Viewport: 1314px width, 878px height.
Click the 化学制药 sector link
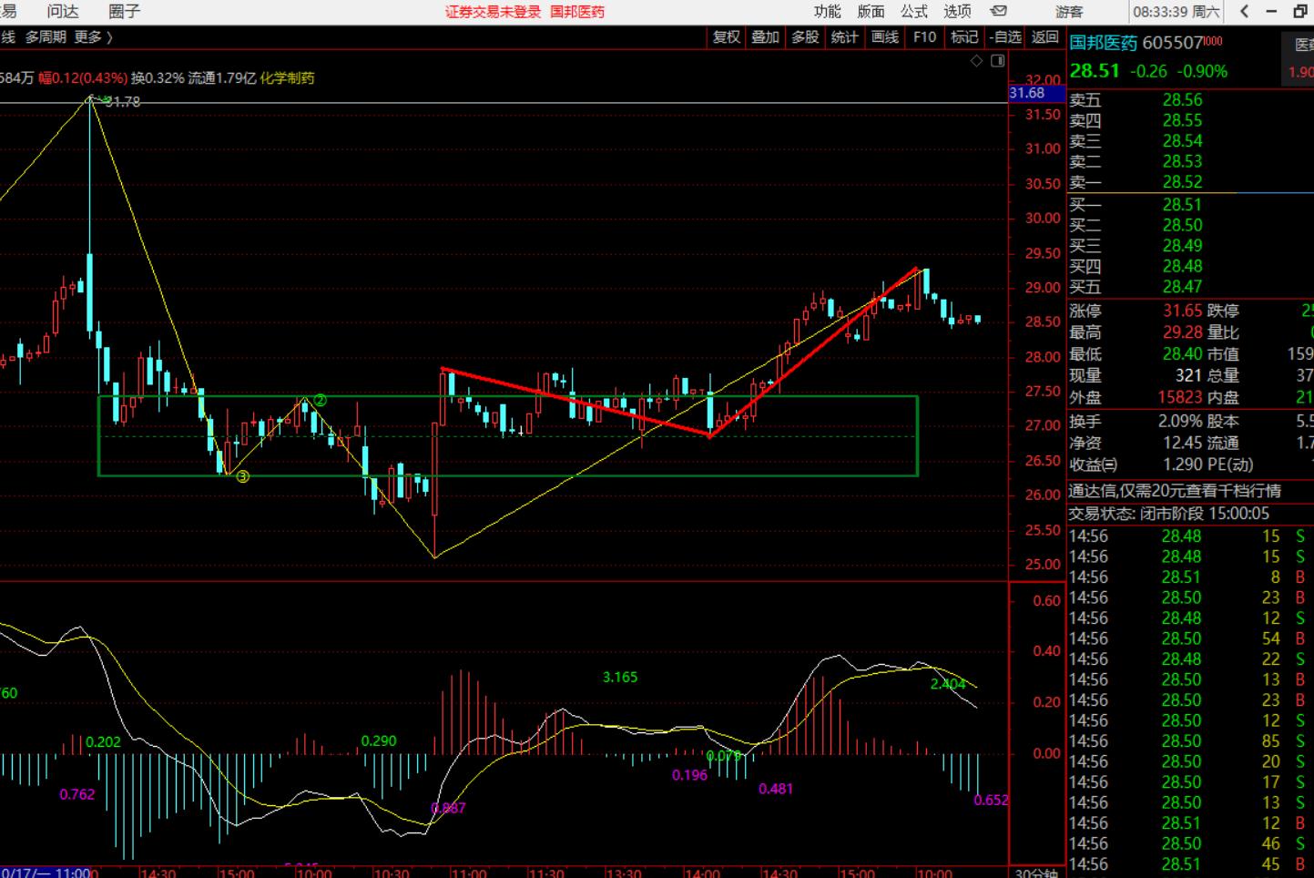(287, 78)
